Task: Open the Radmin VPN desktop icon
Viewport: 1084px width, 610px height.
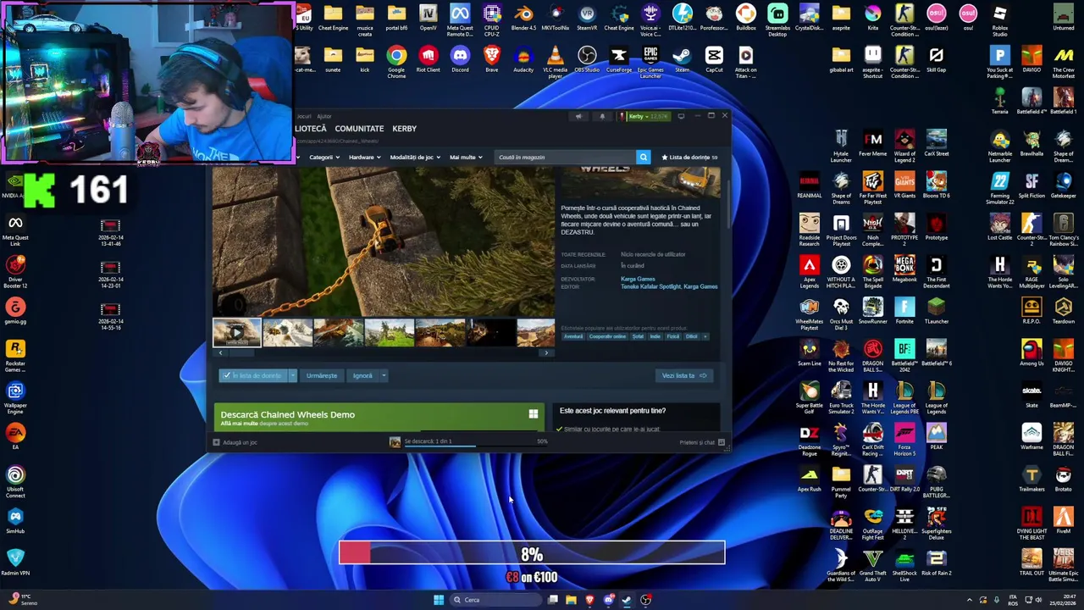Action: click(15, 563)
